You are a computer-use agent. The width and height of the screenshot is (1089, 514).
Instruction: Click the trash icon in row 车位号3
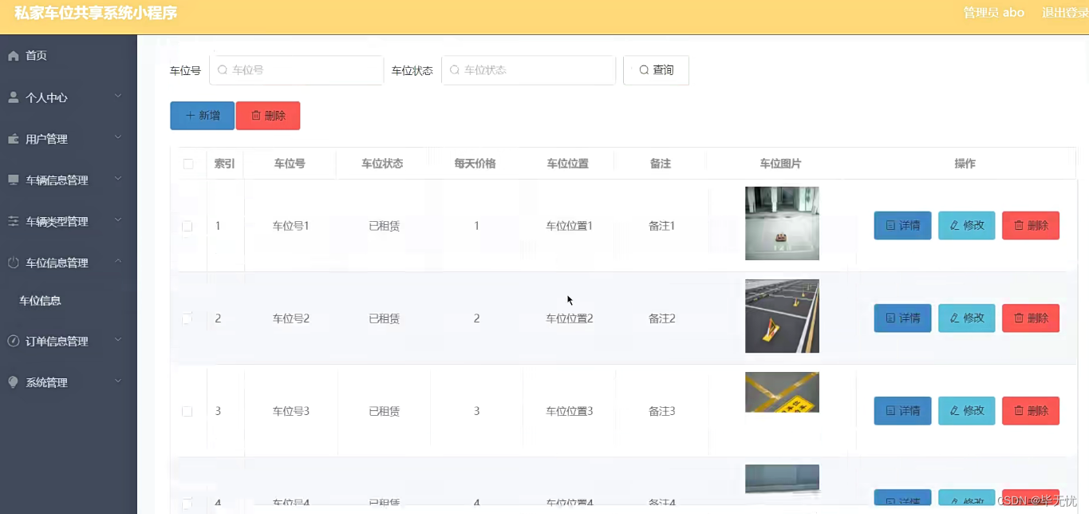(1019, 411)
